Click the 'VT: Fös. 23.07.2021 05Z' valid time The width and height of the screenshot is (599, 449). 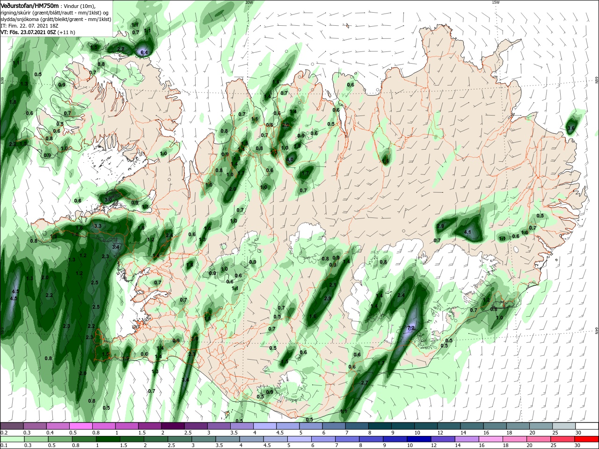point(28,32)
